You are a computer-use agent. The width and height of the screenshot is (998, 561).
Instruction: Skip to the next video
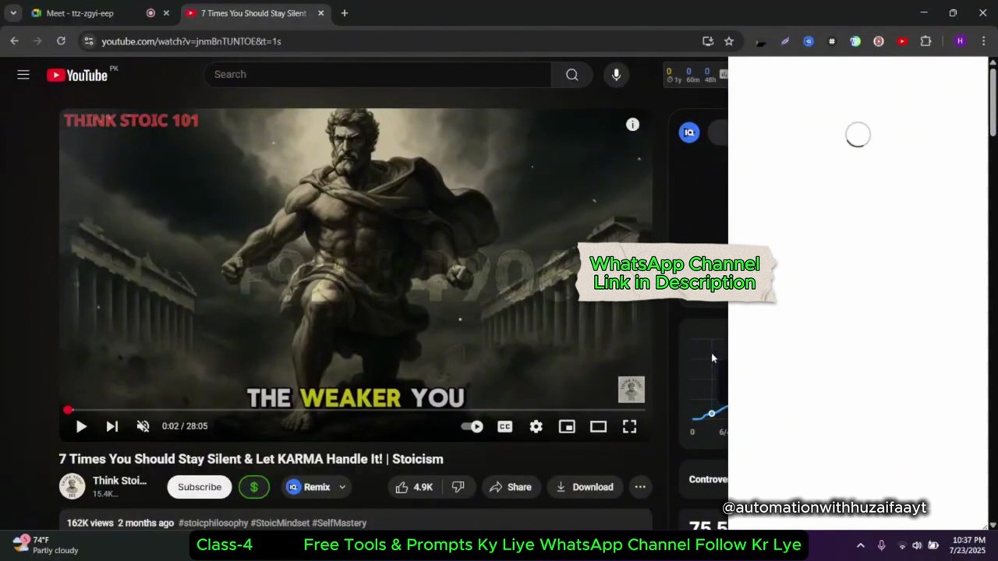click(x=111, y=426)
